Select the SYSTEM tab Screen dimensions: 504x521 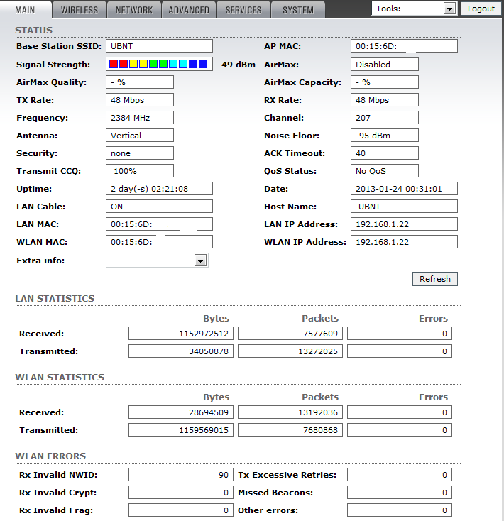click(298, 10)
